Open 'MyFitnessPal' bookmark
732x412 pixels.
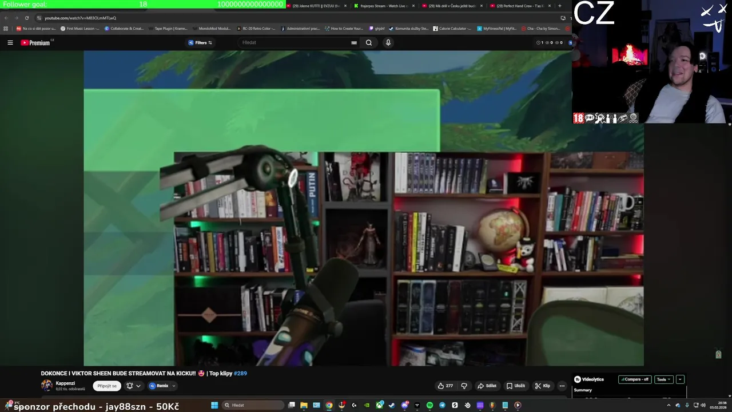pos(496,28)
